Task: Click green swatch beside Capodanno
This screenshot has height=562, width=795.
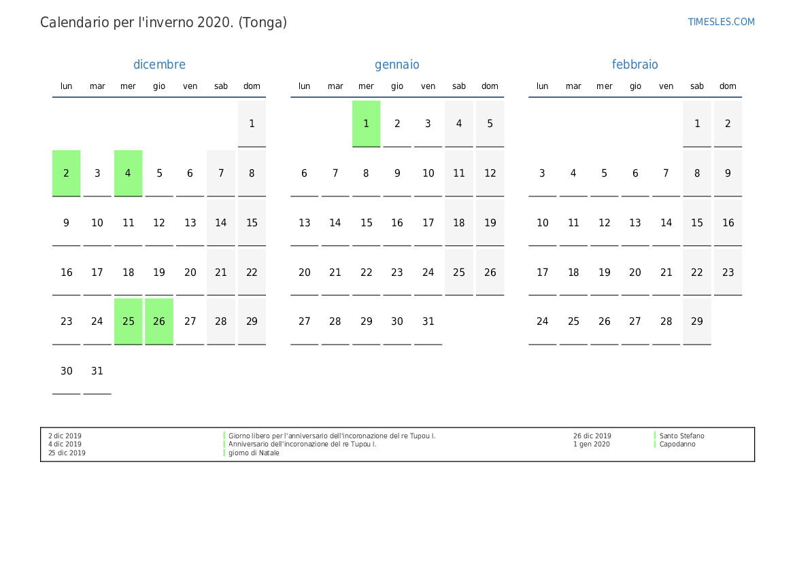Action: point(655,444)
